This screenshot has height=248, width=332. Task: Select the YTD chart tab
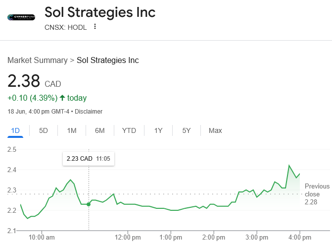(129, 130)
